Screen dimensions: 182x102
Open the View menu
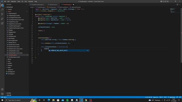(x=19, y=1)
